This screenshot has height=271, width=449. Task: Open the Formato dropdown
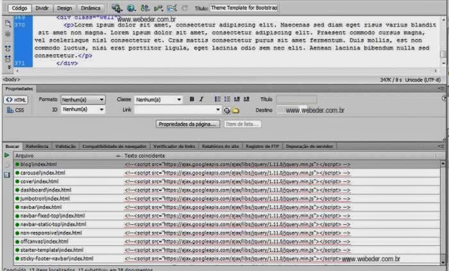(83, 99)
